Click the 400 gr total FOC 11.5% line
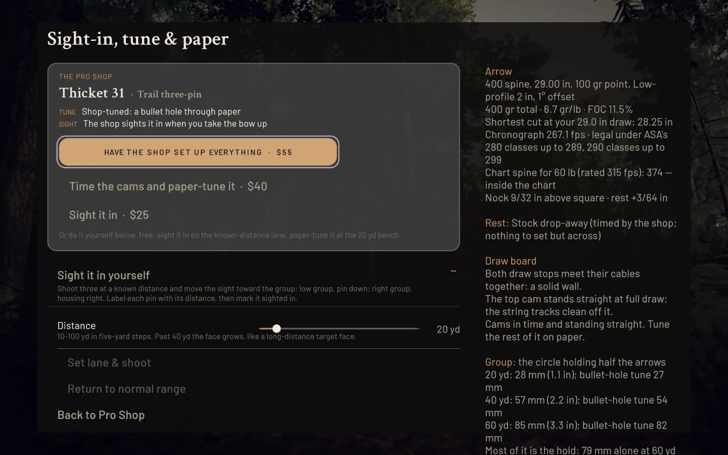The width and height of the screenshot is (728, 455). tap(559, 109)
